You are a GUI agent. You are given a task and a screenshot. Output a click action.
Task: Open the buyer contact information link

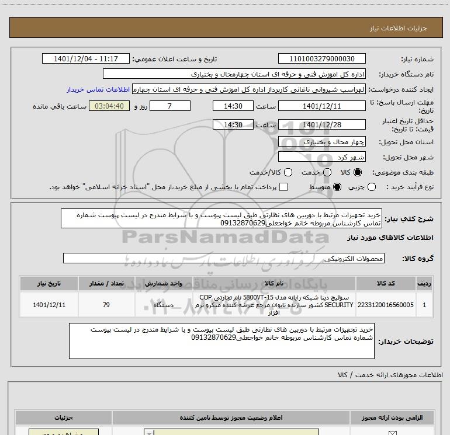(x=98, y=90)
